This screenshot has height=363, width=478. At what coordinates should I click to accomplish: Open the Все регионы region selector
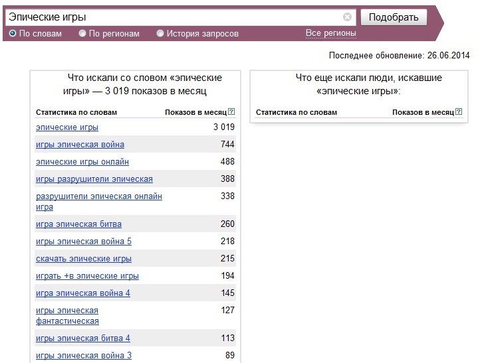point(331,33)
